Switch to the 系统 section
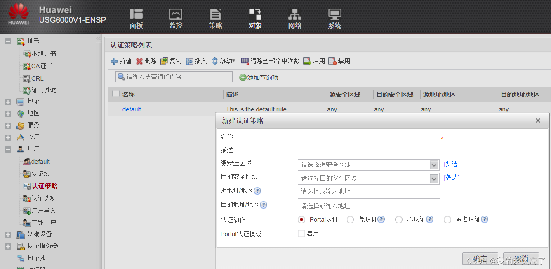Screen dimensions: 551x269 coord(334,18)
